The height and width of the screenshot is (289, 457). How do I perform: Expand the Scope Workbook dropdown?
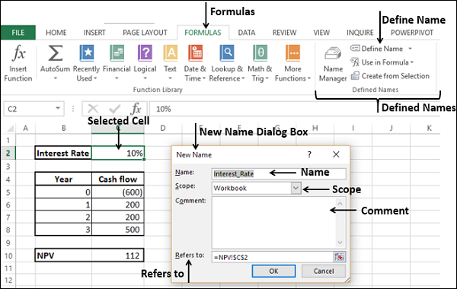[x=296, y=188]
